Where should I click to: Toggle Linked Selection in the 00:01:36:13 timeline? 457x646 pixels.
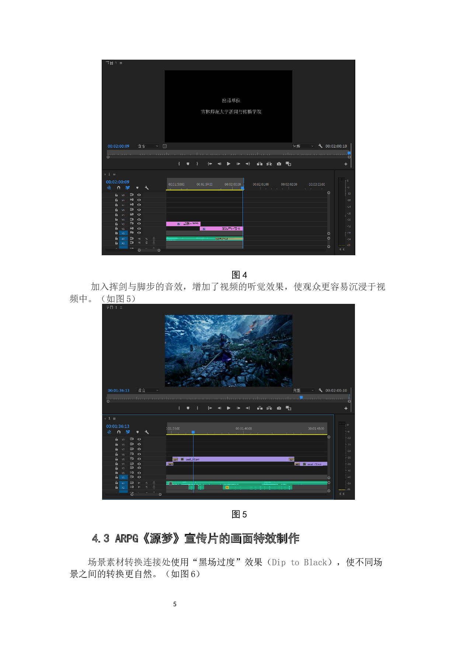[128, 432]
